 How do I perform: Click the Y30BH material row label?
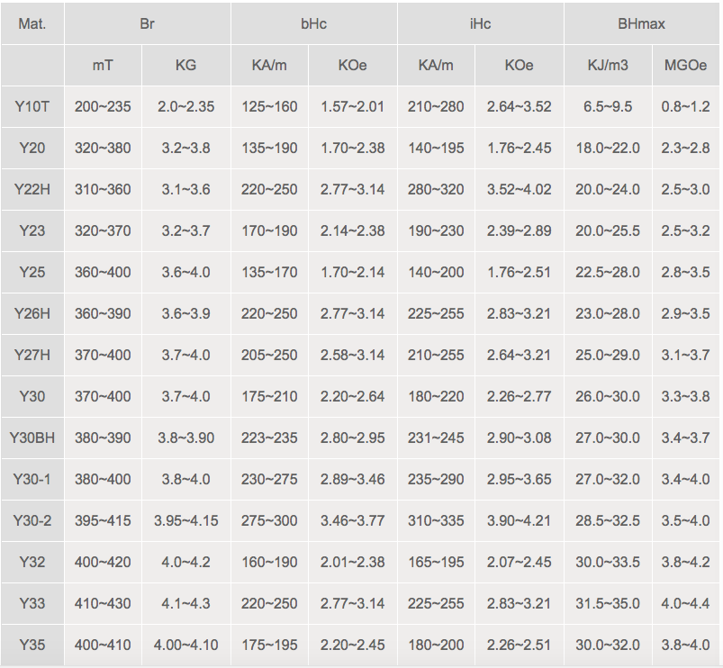(32, 438)
